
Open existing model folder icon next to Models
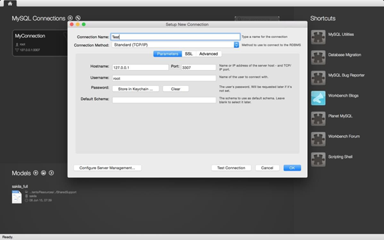pyautogui.click(x=43, y=173)
